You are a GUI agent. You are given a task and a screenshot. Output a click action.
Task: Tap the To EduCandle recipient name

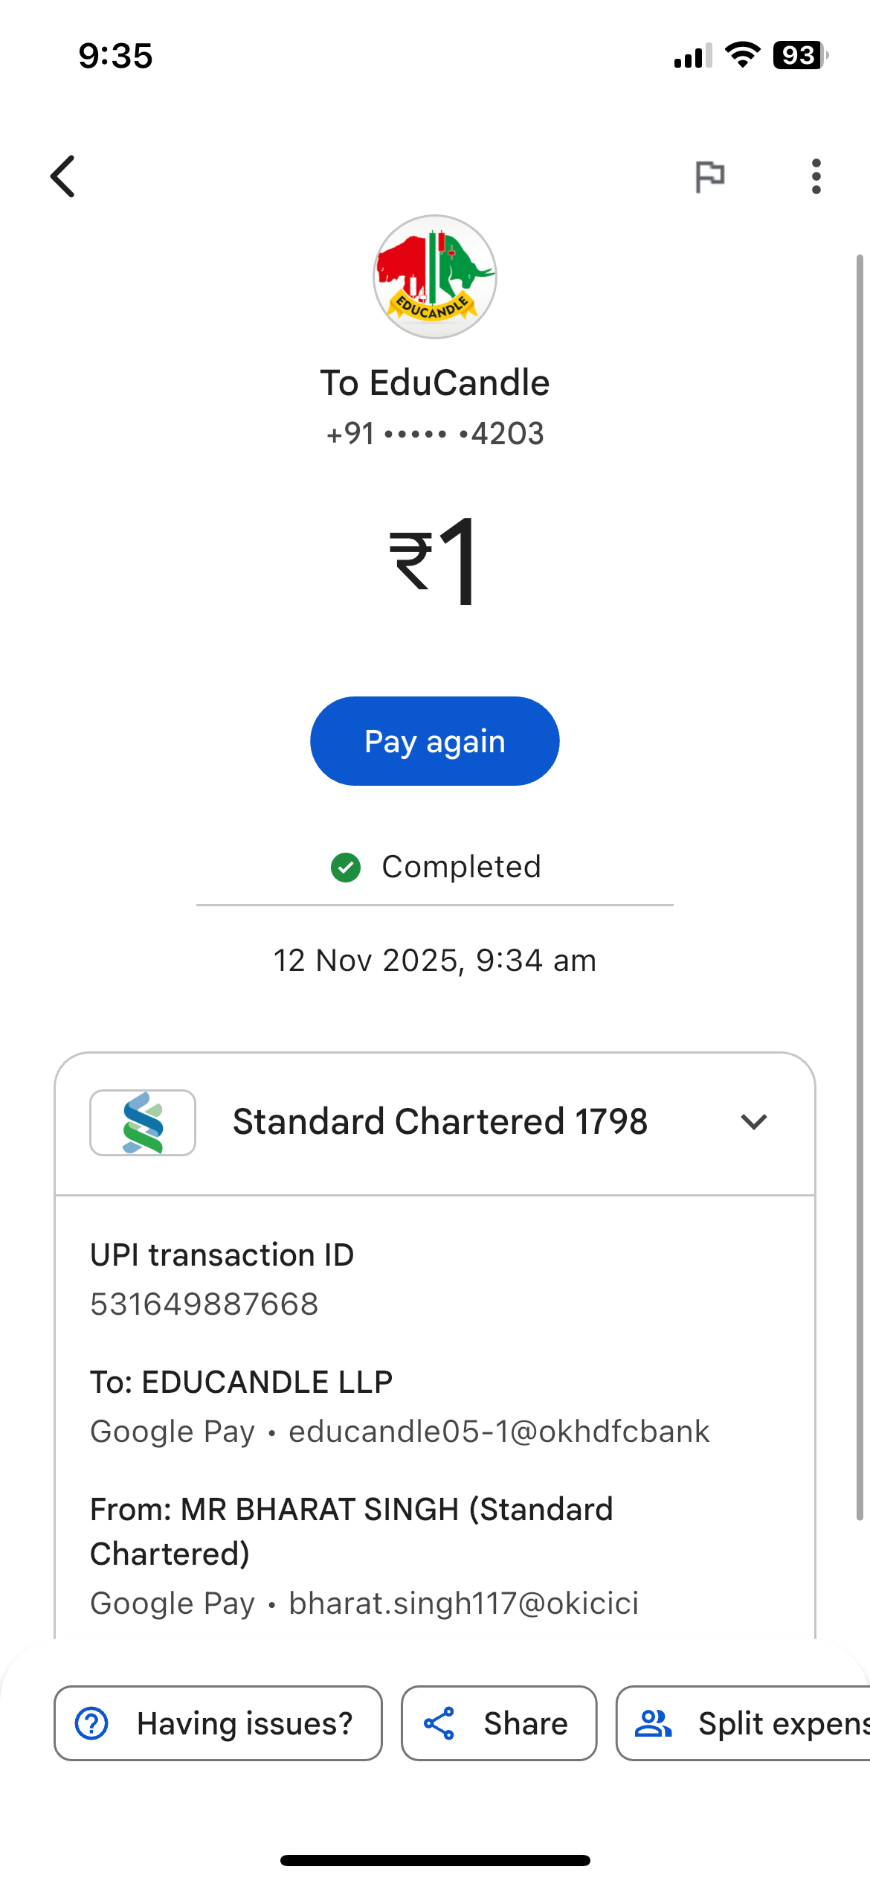(x=435, y=383)
